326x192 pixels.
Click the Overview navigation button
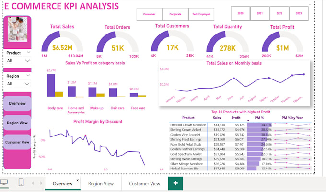point(17,103)
